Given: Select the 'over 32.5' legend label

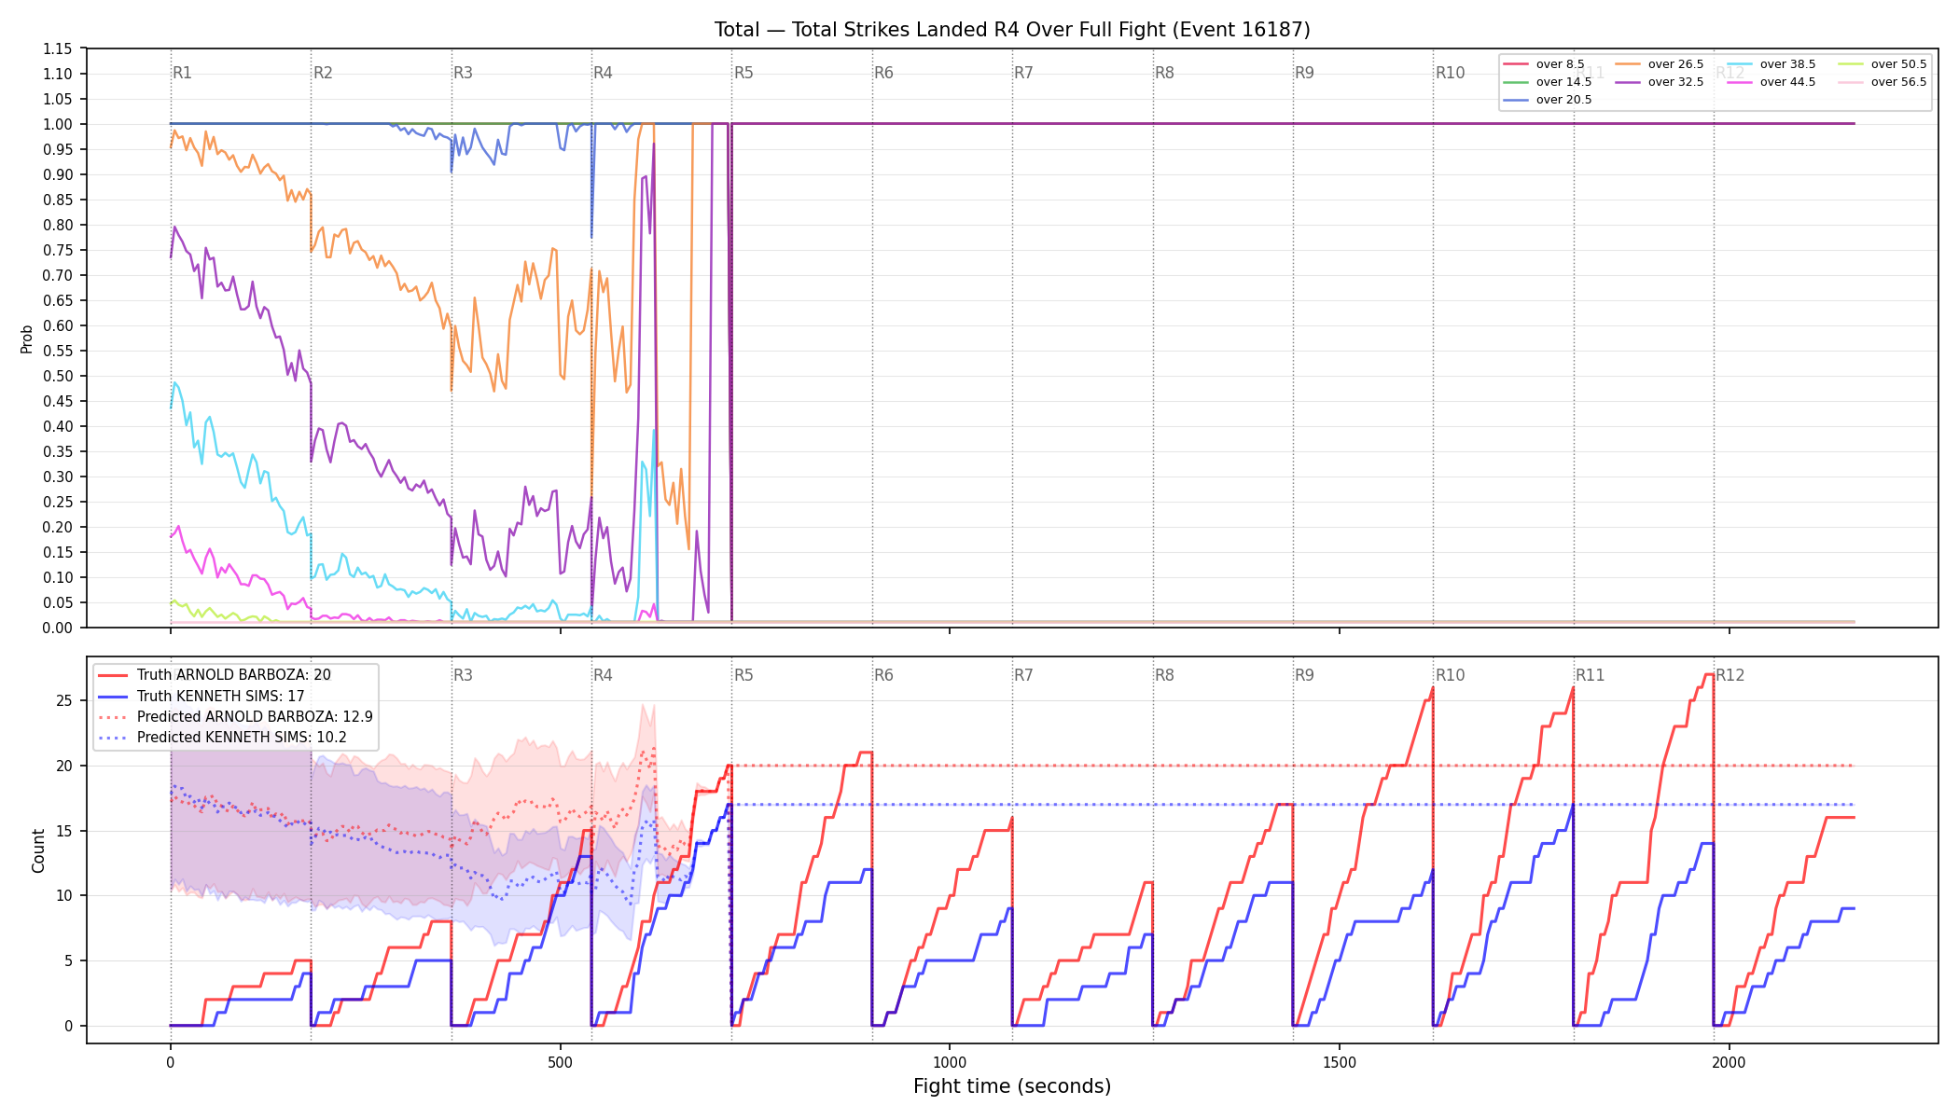Looking at the screenshot, I should point(1675,82).
